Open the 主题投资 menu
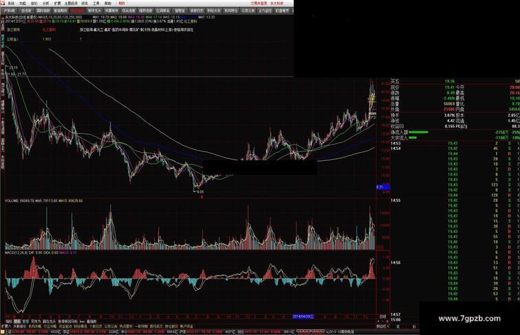Image resolution: width=520 pixels, height=335 pixels. [71, 3]
